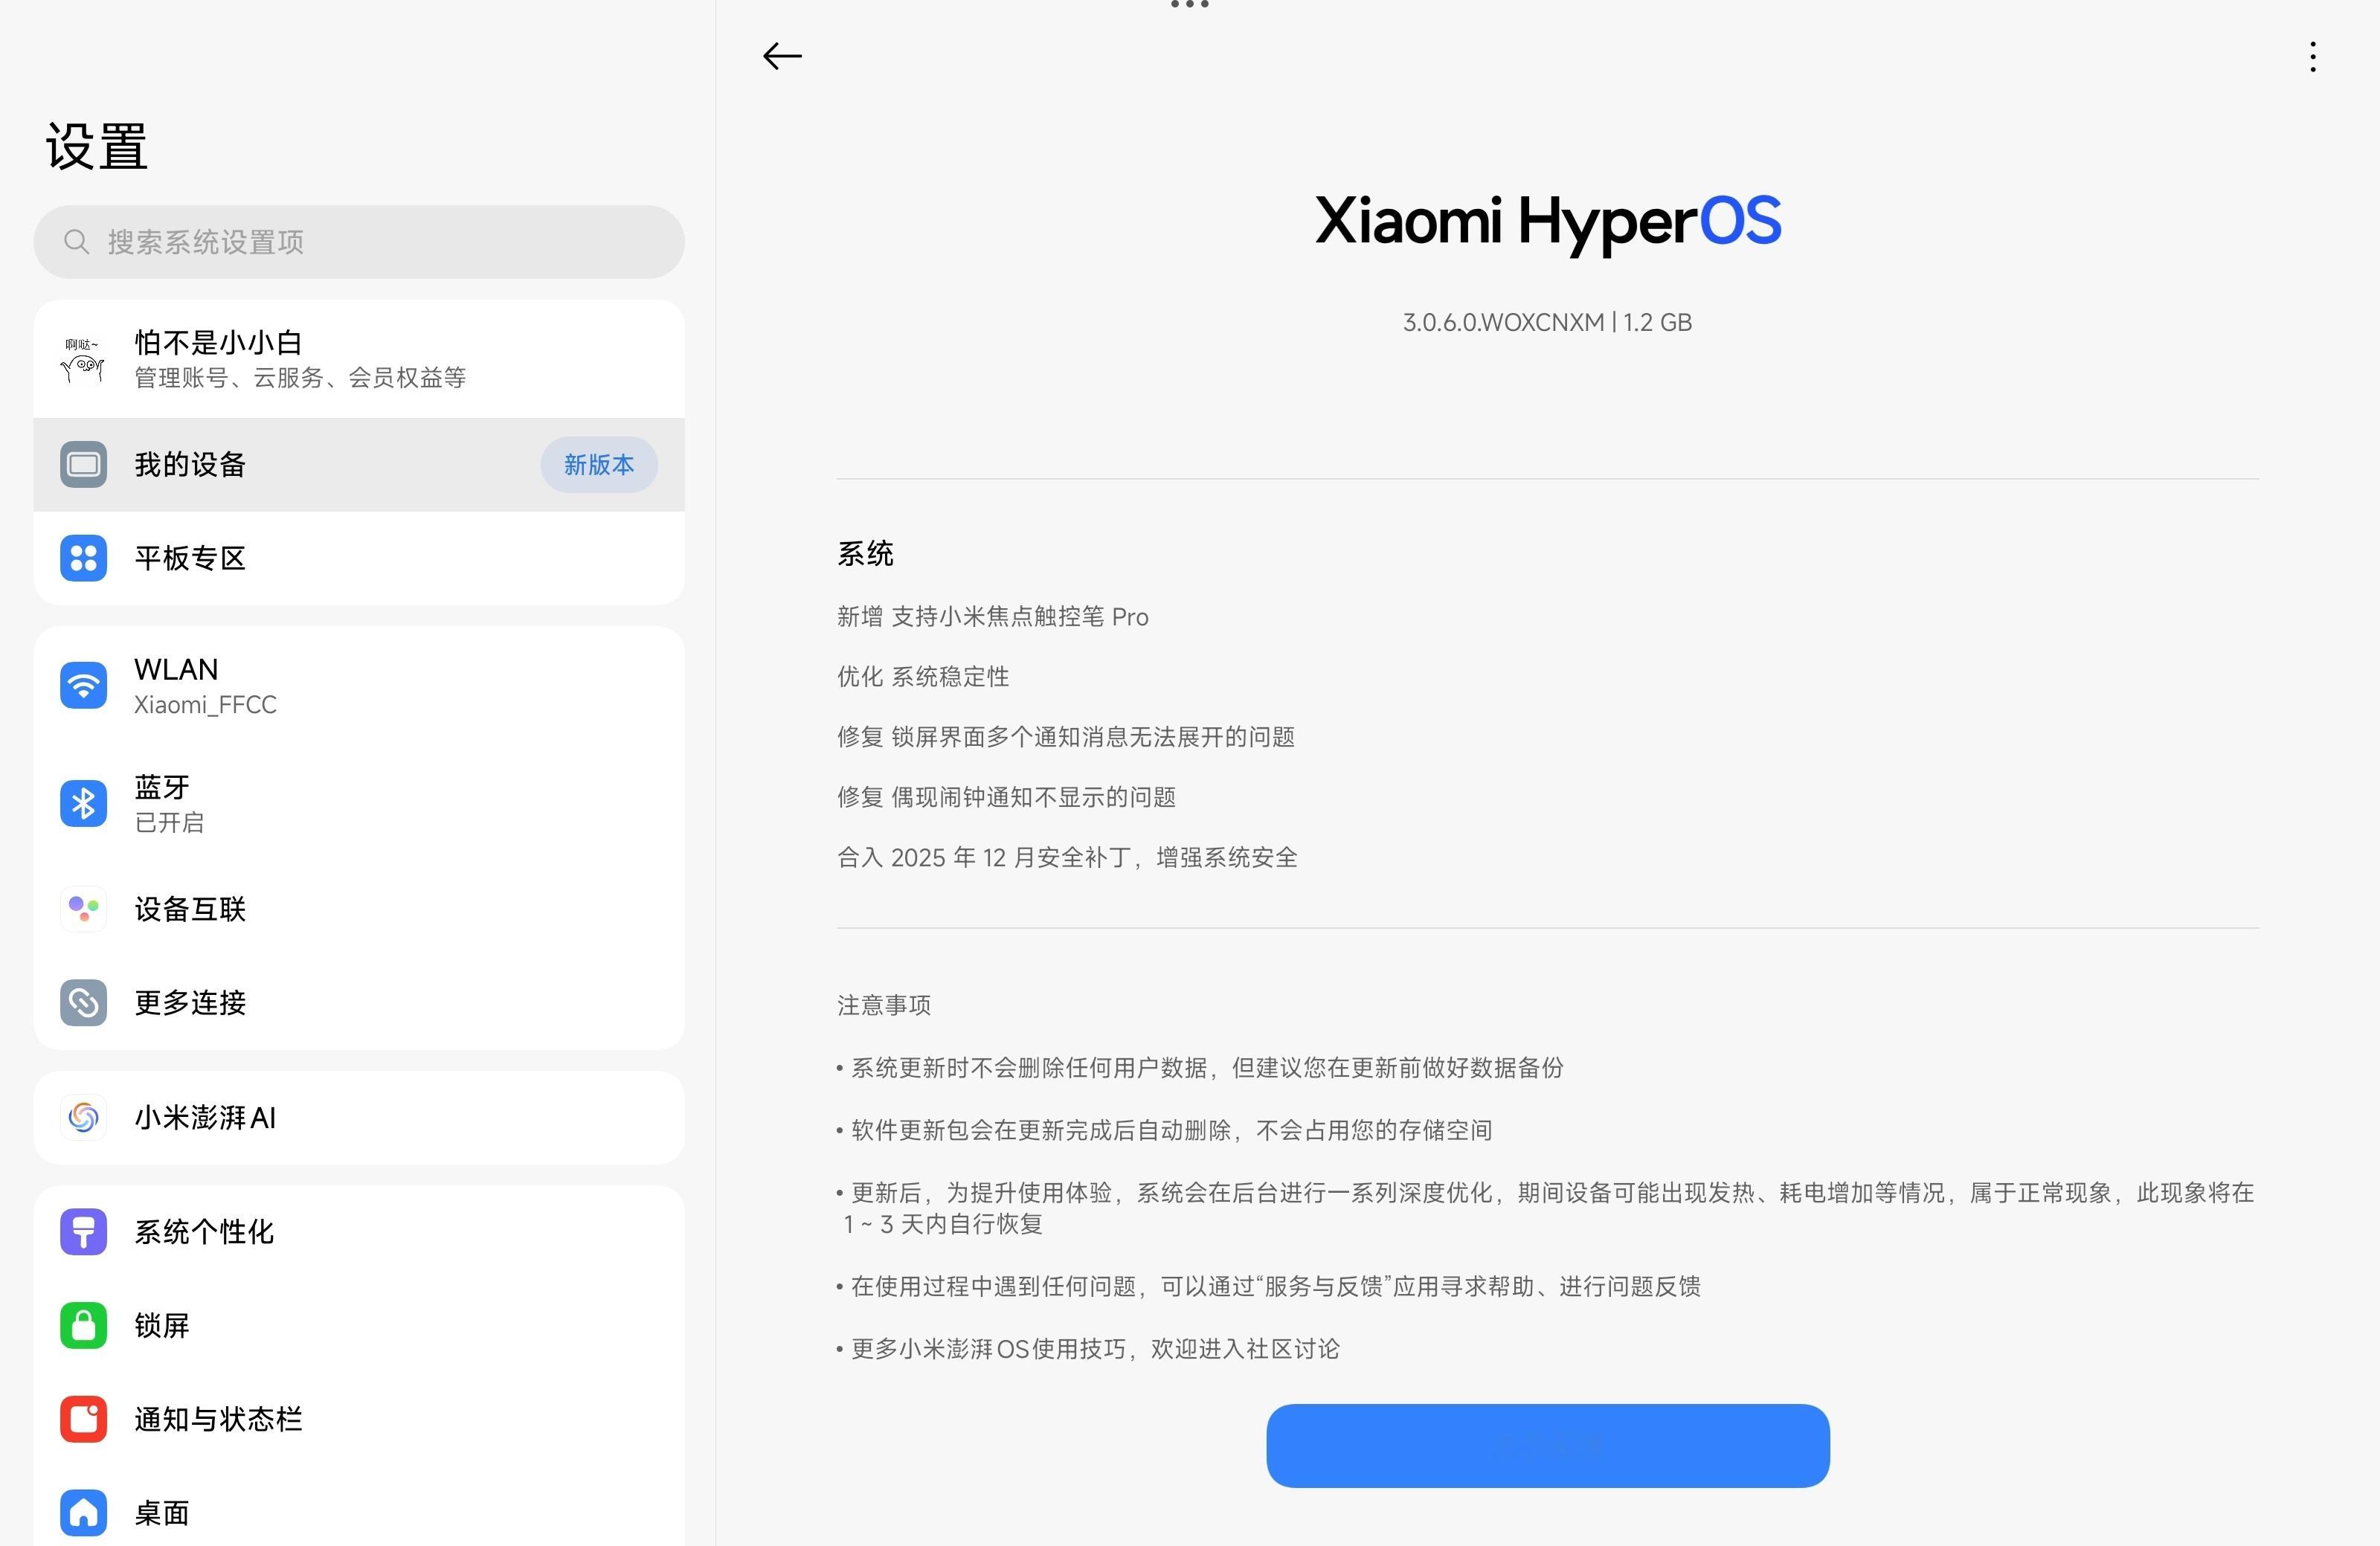Click the 更多连接 link icon
The height and width of the screenshot is (1546, 2380).
click(x=83, y=1003)
